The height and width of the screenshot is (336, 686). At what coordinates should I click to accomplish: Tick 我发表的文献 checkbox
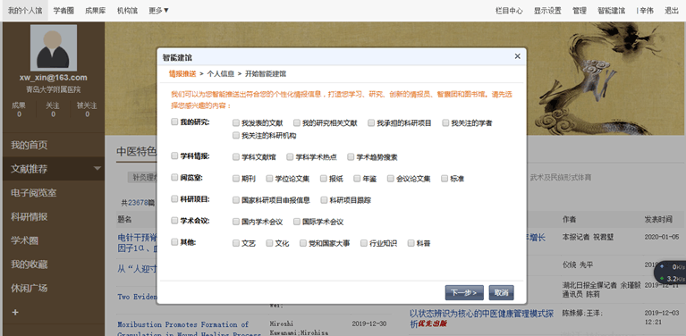[236, 122]
